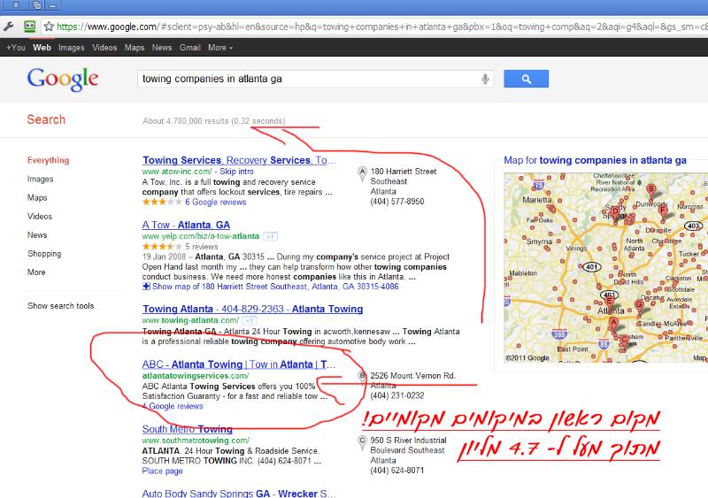Filter by News in left sidebar
708x498 pixels.
[37, 234]
